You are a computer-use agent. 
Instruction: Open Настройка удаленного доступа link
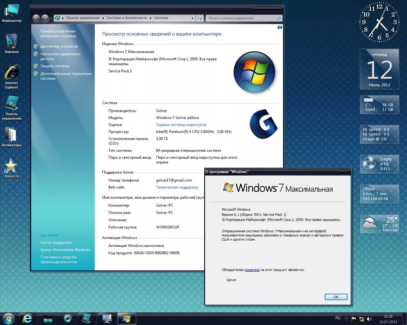60,56
